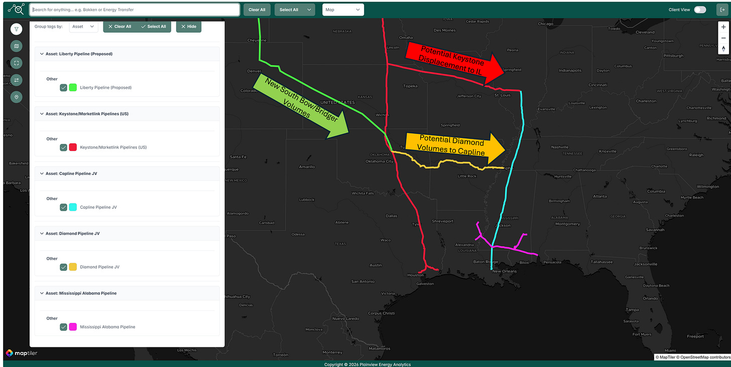Screen dimensions: 731x367
Task: Activate the fullscreen frame sidebar icon
Action: 17,63
